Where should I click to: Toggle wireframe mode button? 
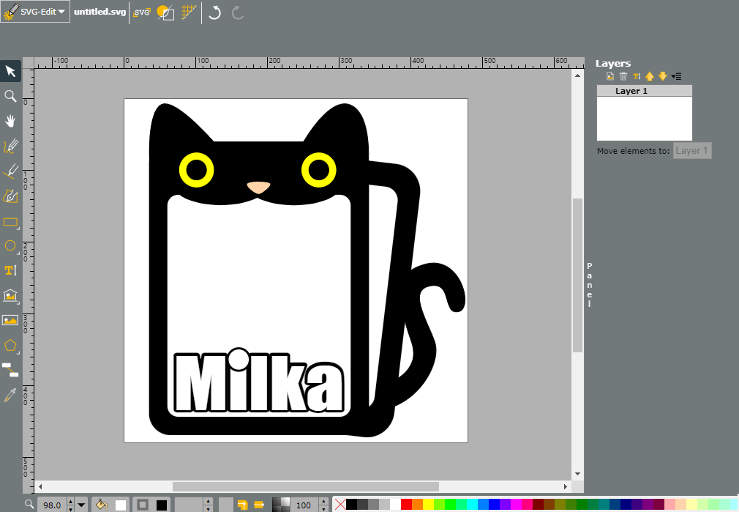tap(165, 12)
